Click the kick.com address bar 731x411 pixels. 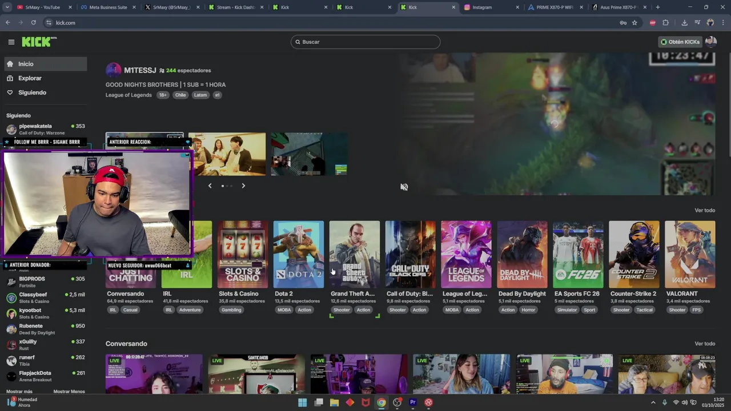click(x=331, y=23)
